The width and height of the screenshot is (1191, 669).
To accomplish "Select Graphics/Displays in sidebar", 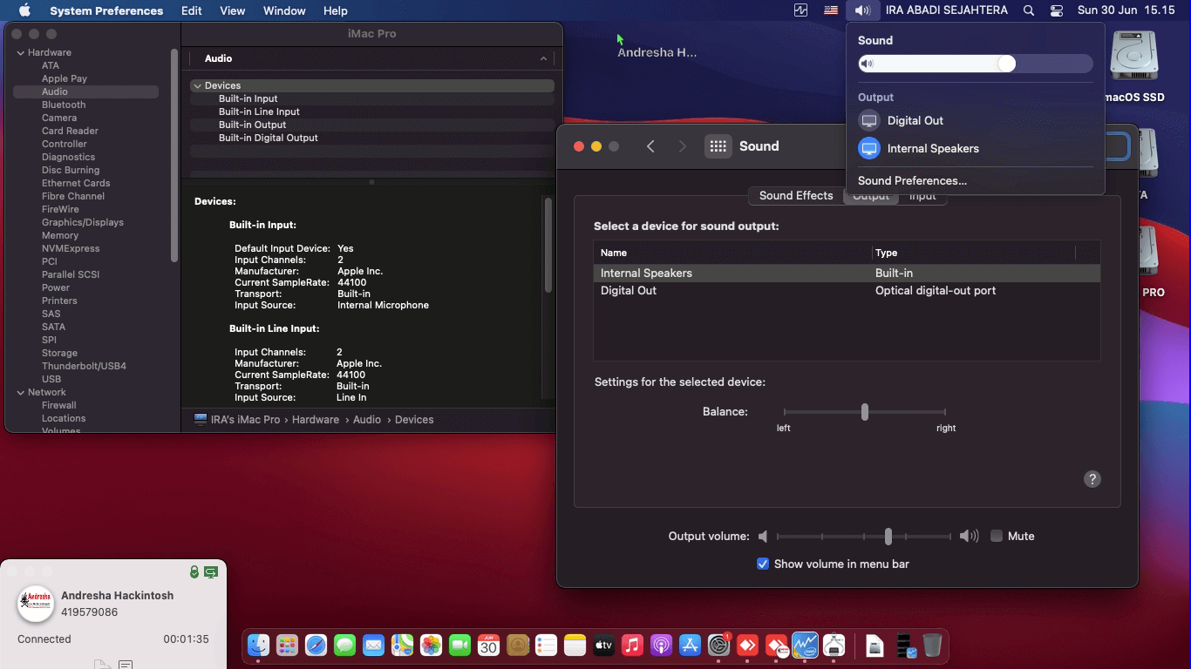I will tap(83, 222).
